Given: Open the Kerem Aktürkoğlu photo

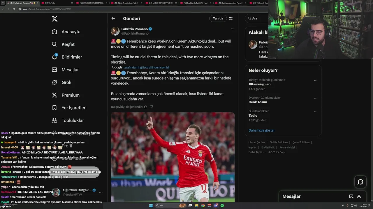Looking at the screenshot, I should tap(173, 157).
